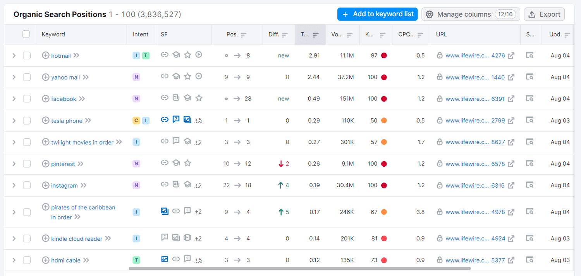The height and width of the screenshot is (276, 581).
Task: Open the Manage columns button
Action: pos(470,14)
